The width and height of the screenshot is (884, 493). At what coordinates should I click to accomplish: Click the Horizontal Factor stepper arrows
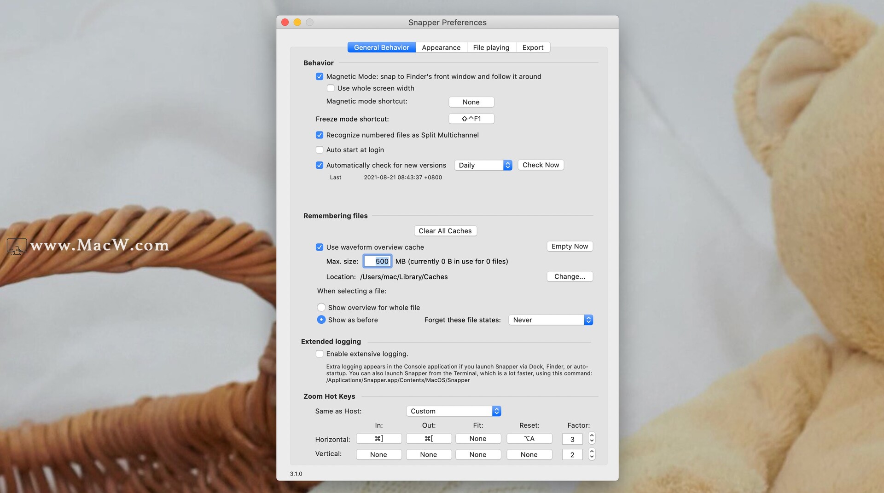pos(592,438)
